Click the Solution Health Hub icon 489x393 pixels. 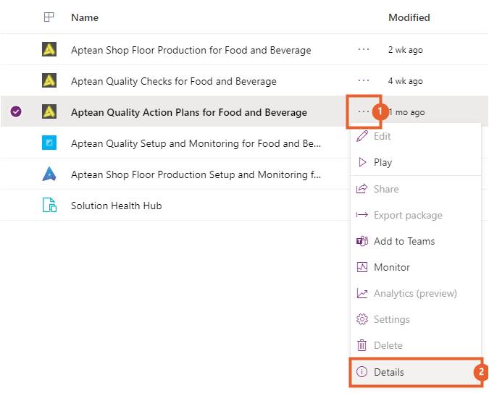[49, 206]
